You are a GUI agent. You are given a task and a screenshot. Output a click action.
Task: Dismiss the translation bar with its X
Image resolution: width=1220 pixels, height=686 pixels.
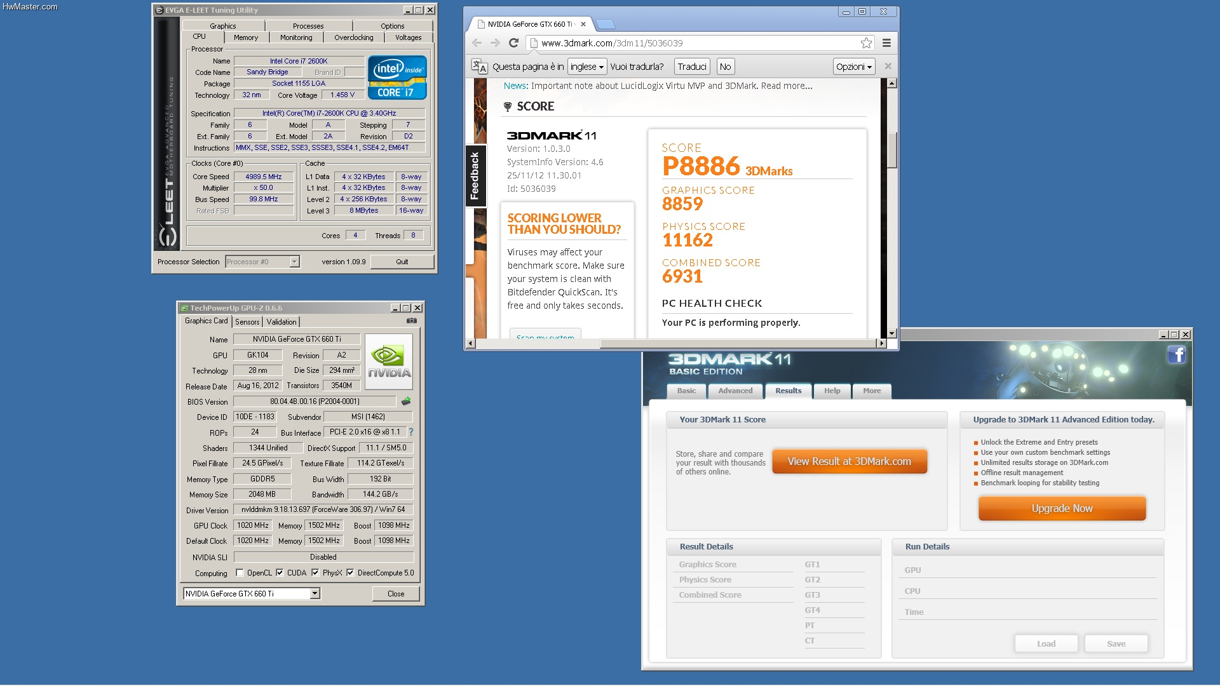point(888,66)
